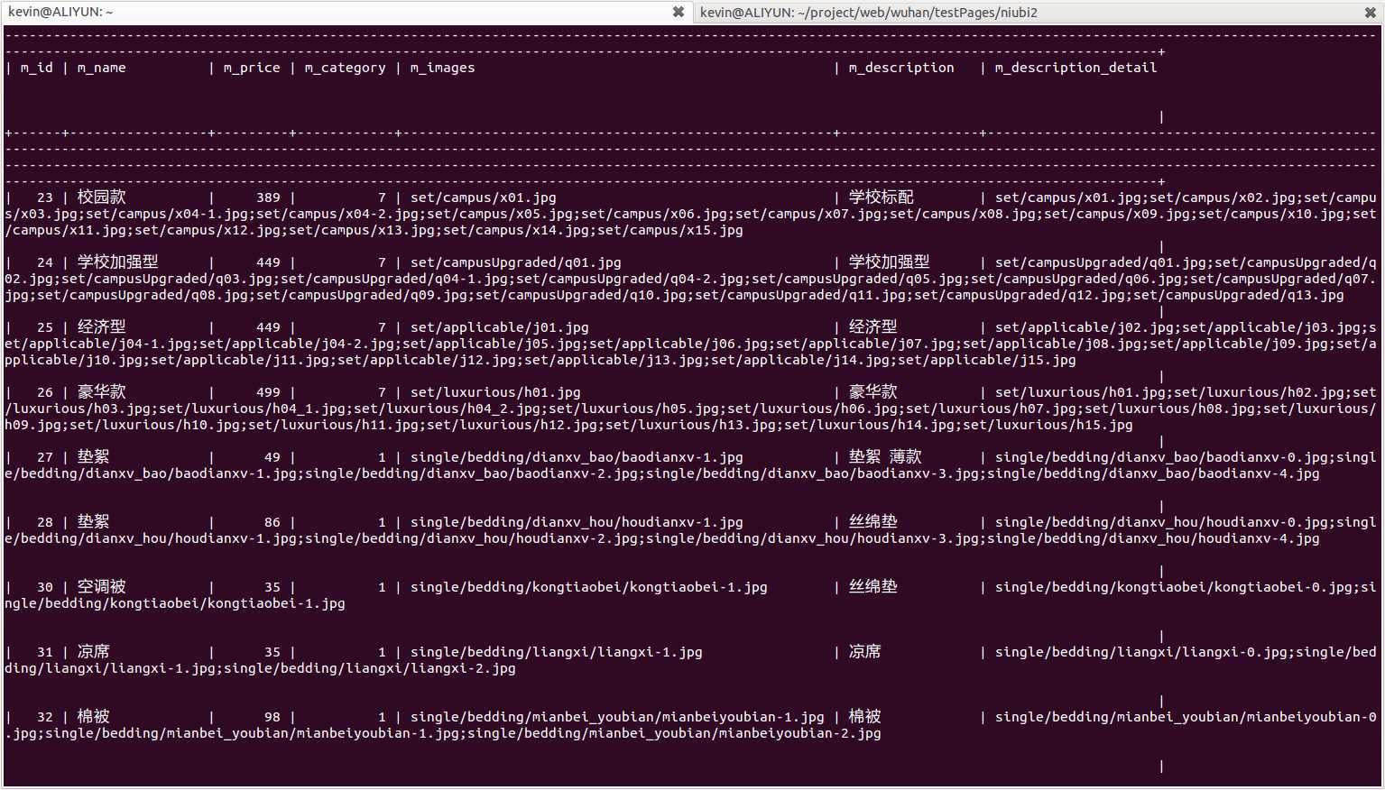Screen dimensions: 1385x790
Task: Click the name 经济型 in row 25
Action: pos(101,327)
